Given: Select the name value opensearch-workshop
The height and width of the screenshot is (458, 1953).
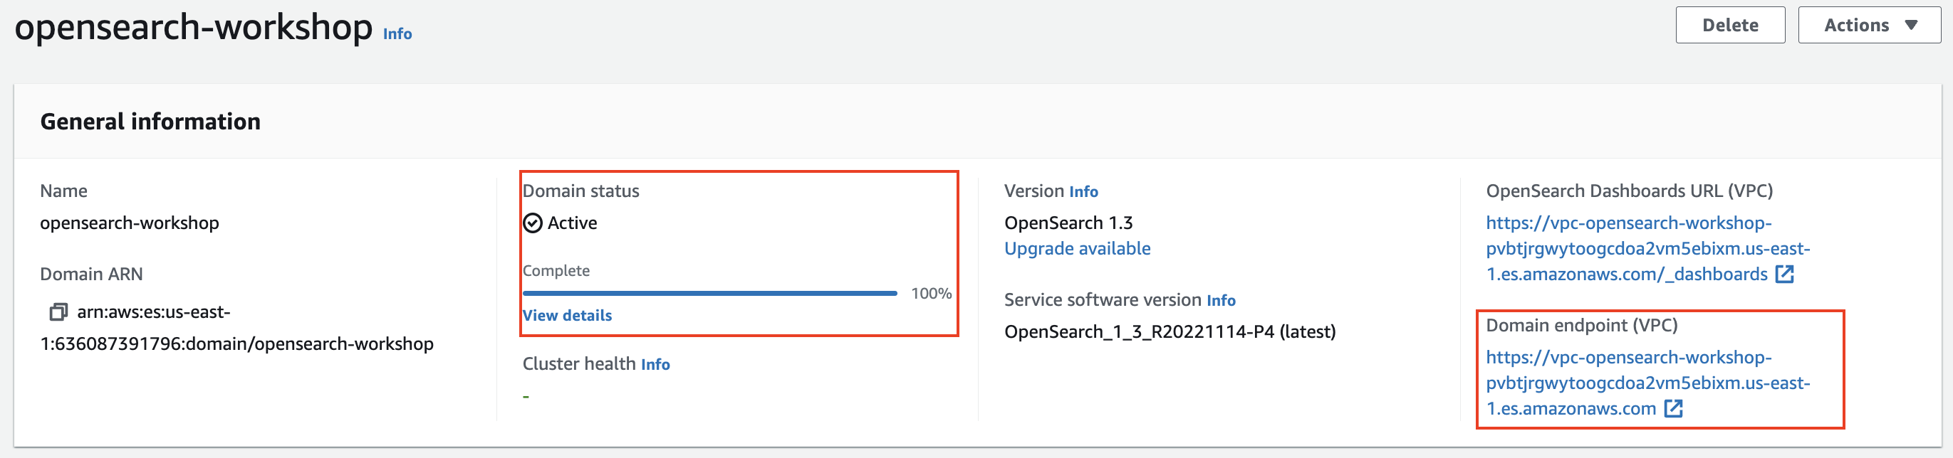Looking at the screenshot, I should click(130, 223).
